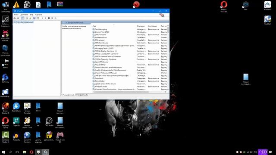This screenshot has height=155, width=276.
Task: Switch to the Расширенный tab
Action: pos(68,95)
